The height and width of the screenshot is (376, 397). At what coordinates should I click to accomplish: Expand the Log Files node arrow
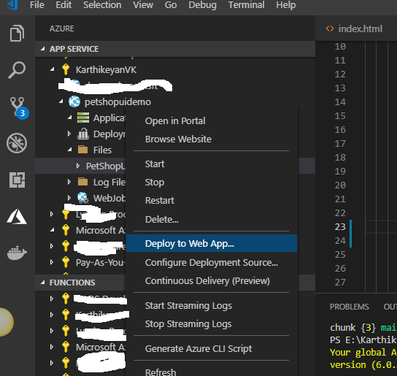pyautogui.click(x=69, y=182)
